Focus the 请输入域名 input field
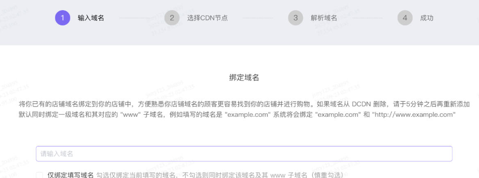The image size is (479, 178). 244,154
